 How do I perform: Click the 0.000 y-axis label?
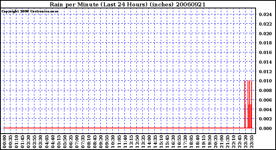(265, 128)
